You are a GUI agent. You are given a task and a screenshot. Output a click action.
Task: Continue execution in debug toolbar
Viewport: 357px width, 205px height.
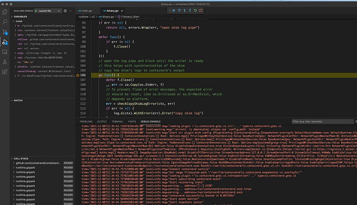[174, 11]
